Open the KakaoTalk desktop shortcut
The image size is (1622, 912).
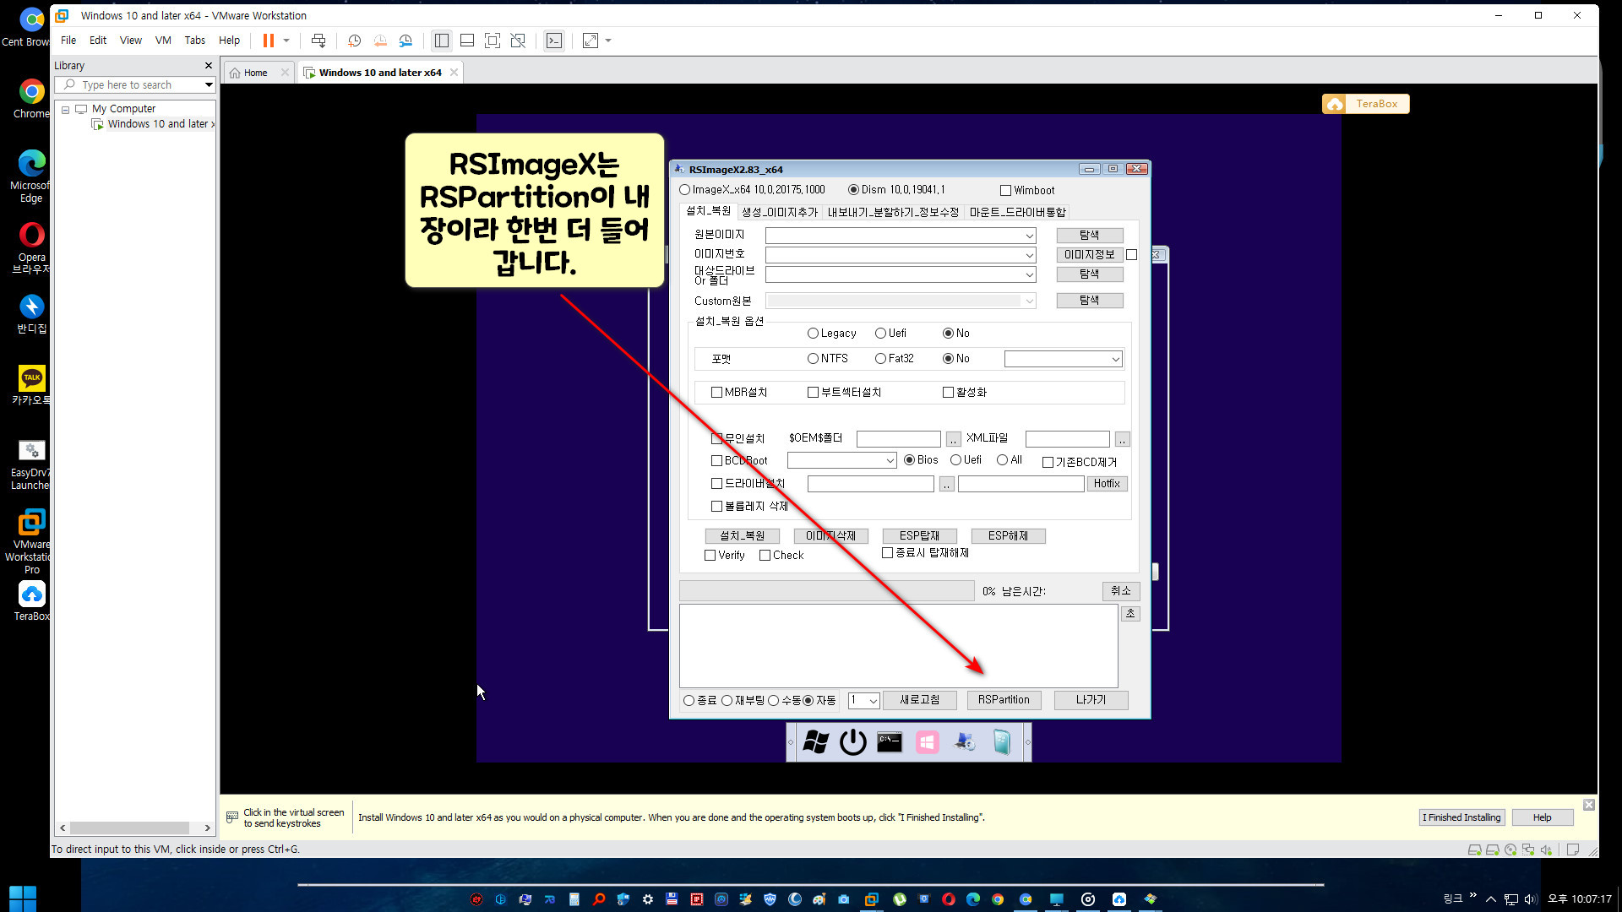tap(31, 385)
